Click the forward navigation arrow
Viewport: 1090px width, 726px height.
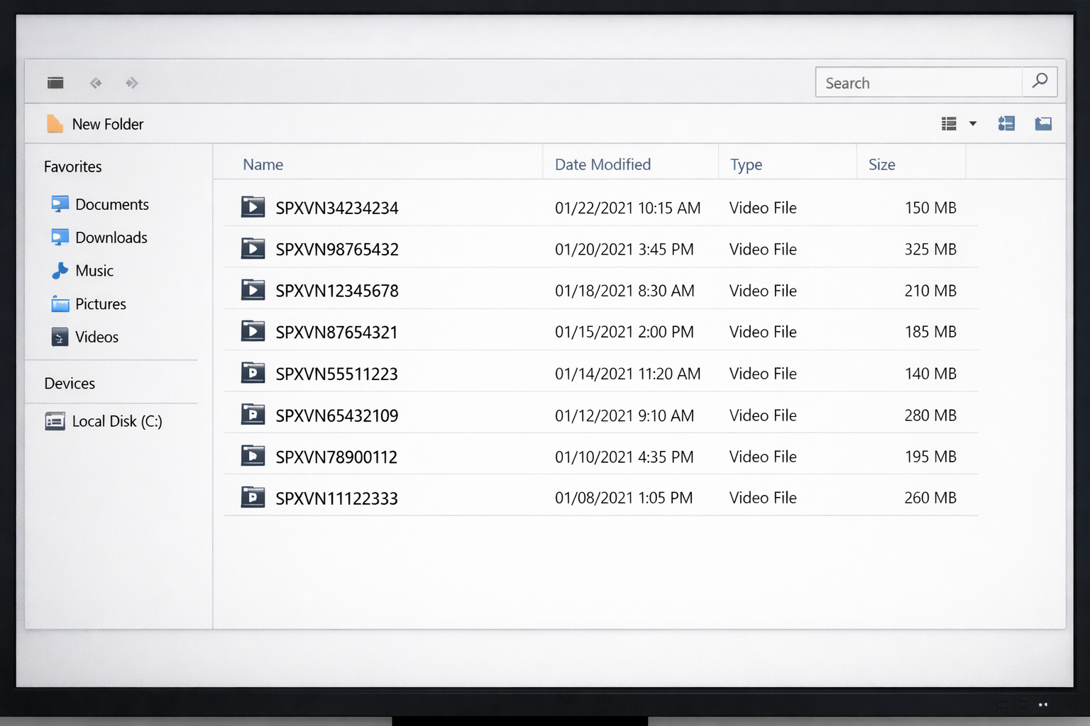pyautogui.click(x=132, y=83)
